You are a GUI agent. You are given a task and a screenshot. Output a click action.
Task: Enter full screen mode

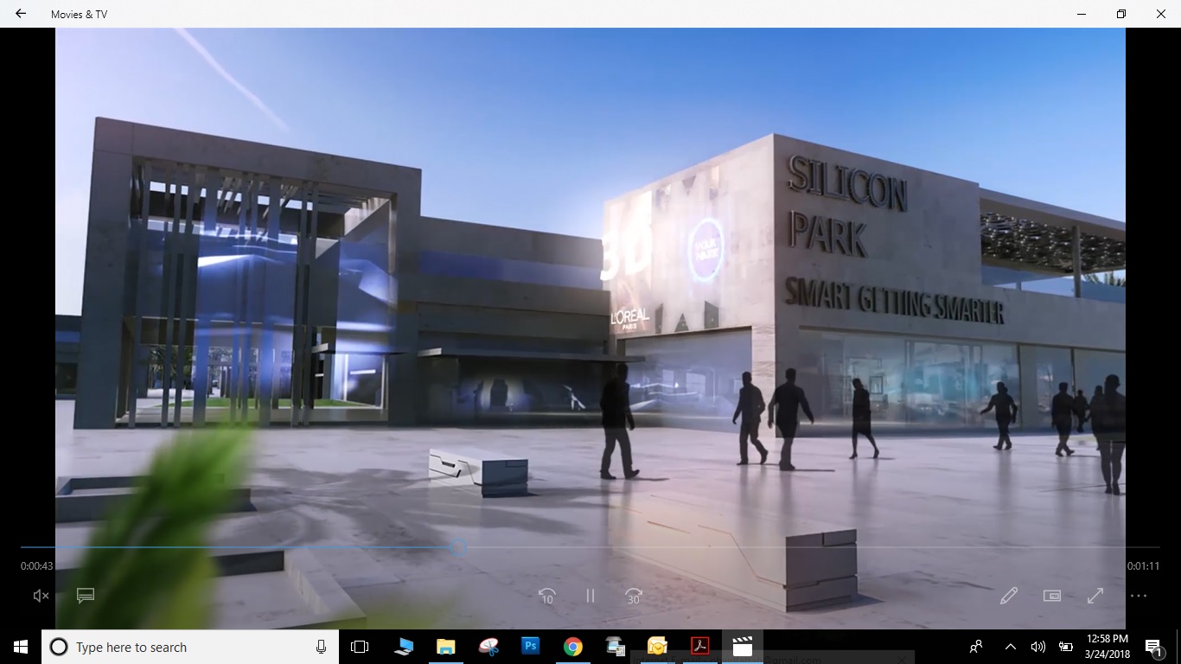click(x=1095, y=596)
